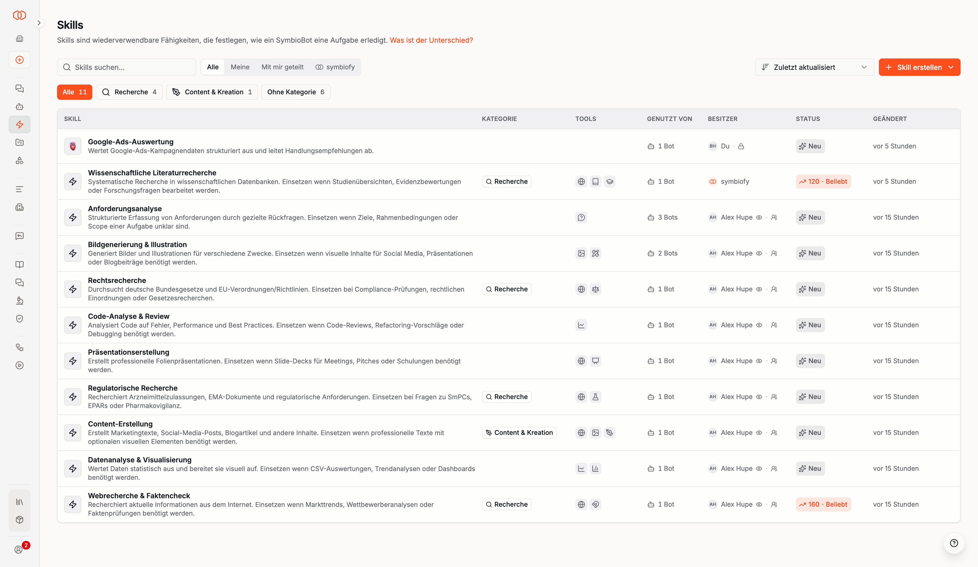Viewport: 978px width, 567px height.
Task: Switch to the Meine tab
Action: (x=240, y=67)
